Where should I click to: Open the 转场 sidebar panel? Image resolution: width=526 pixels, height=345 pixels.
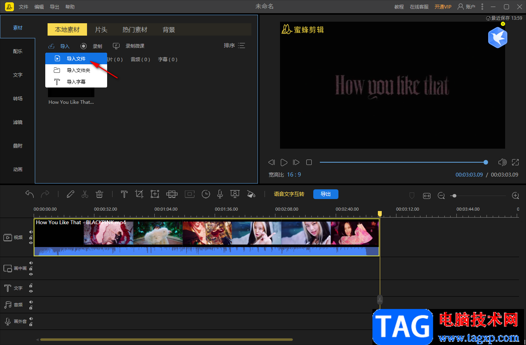[x=18, y=99]
